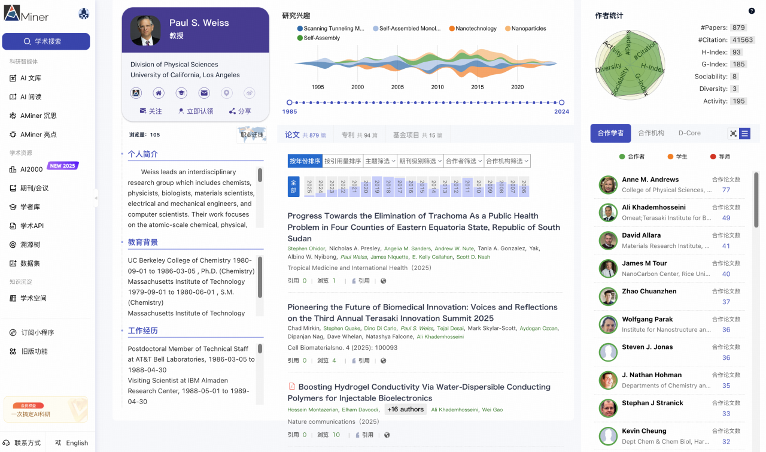
Task: Open 旧版功能 in the sidebar
Action: click(x=28, y=351)
